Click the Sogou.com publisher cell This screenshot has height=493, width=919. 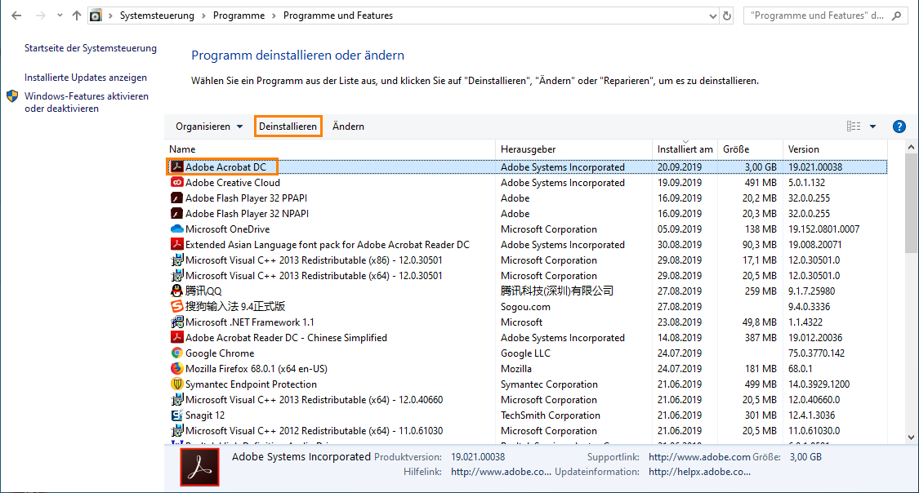[x=526, y=306]
